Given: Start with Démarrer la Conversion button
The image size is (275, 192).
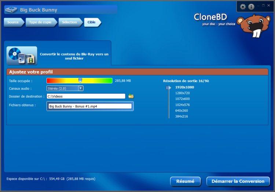Looking at the screenshot, I should (238, 181).
